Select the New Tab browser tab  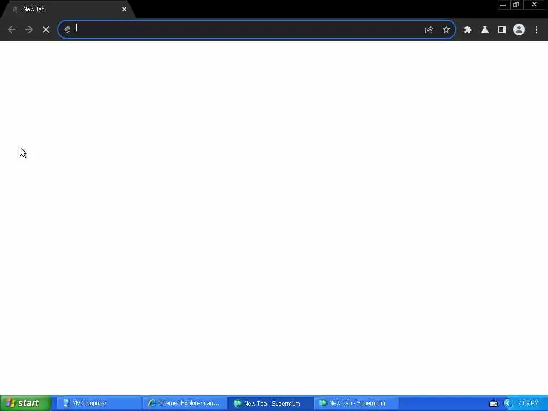(x=68, y=10)
